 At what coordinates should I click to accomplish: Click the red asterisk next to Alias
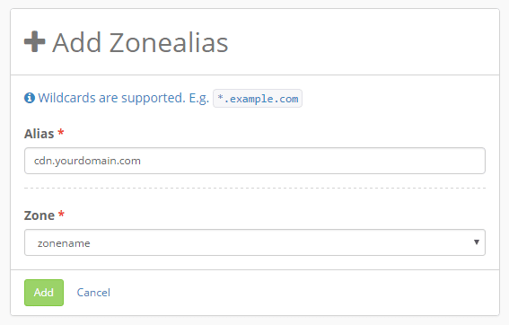coord(61,133)
